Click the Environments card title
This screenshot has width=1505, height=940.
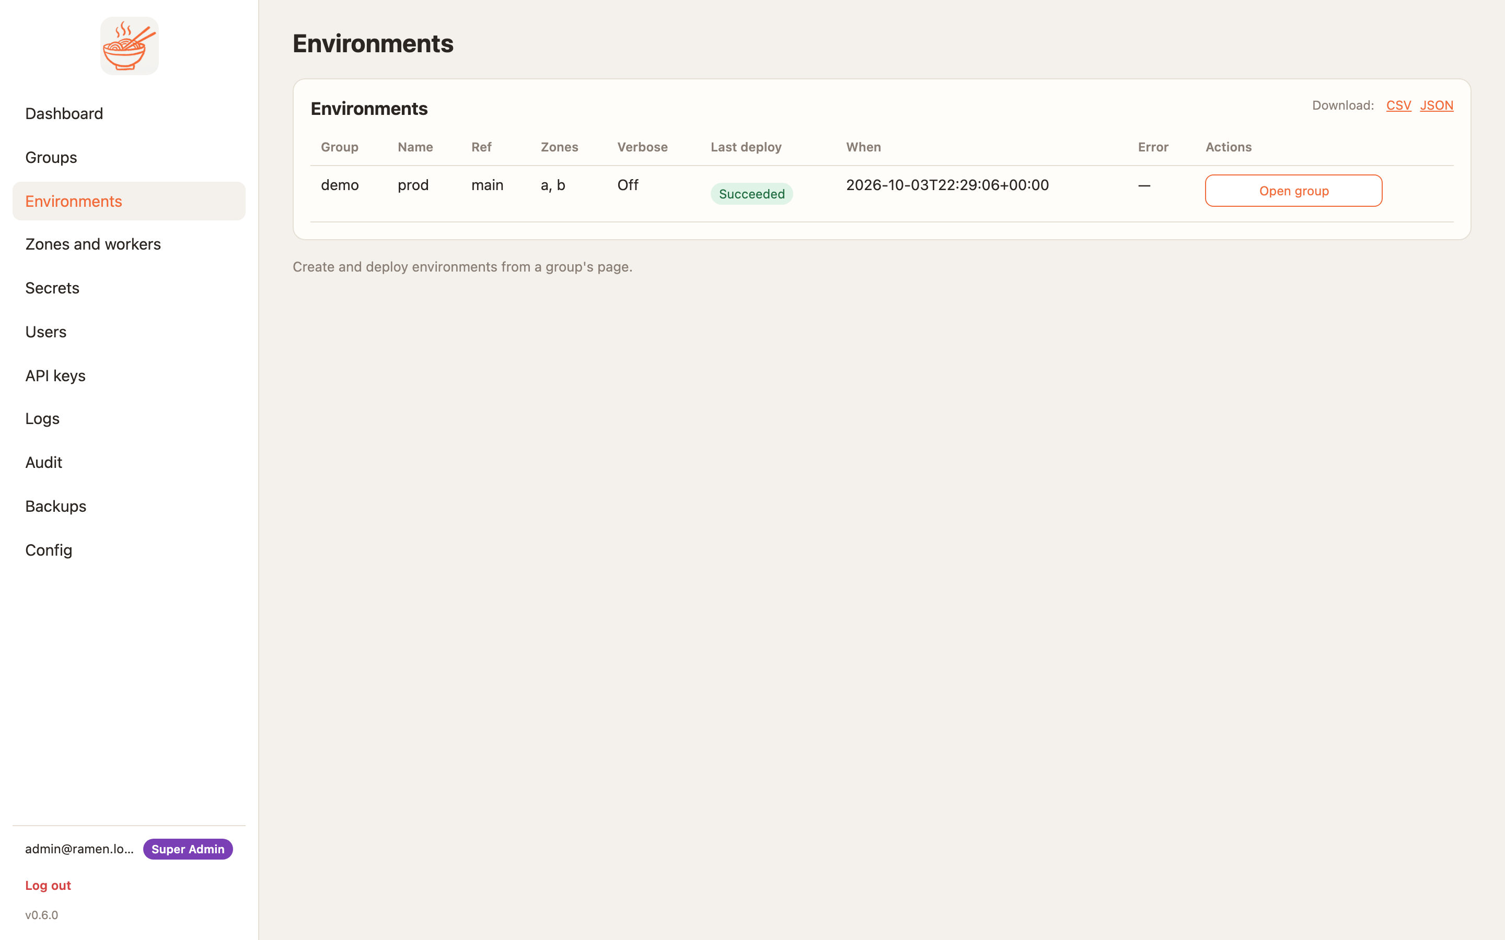click(x=369, y=109)
